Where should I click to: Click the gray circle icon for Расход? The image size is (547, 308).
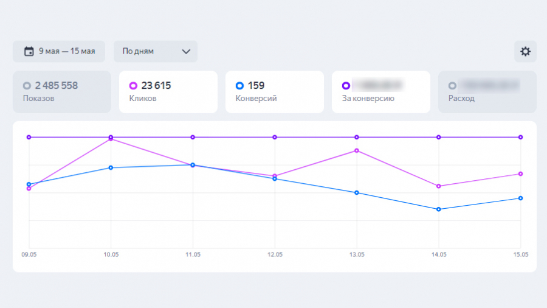452,86
